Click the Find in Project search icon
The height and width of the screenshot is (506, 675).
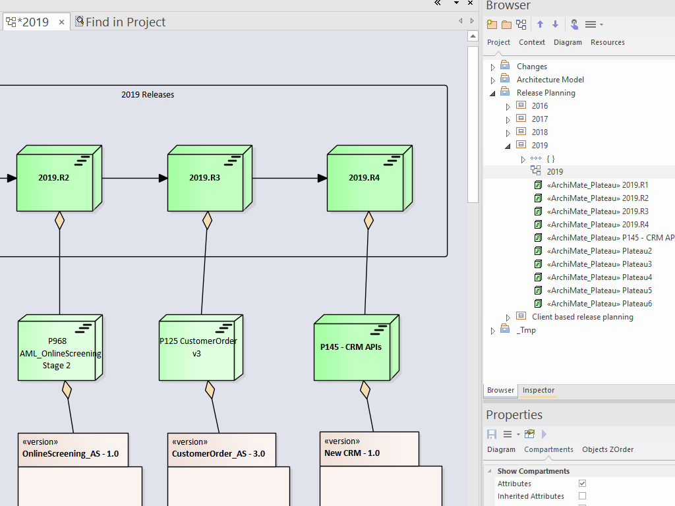(x=79, y=21)
